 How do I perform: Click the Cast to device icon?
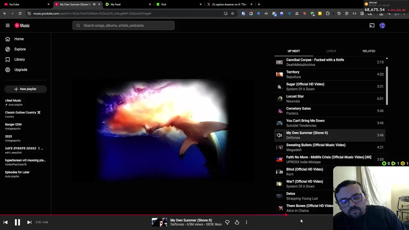pyautogui.click(x=372, y=26)
